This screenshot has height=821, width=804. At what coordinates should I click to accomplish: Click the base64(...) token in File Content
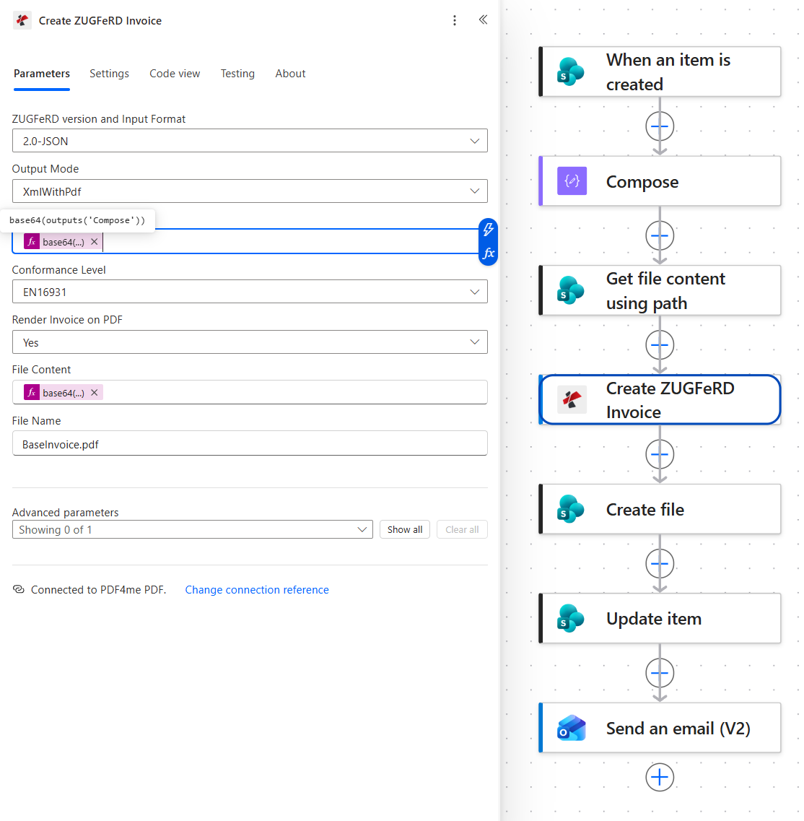pos(64,393)
